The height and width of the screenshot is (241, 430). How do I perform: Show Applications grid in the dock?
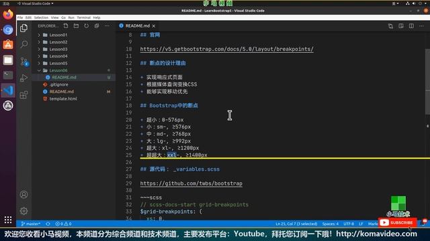pyautogui.click(x=8, y=220)
